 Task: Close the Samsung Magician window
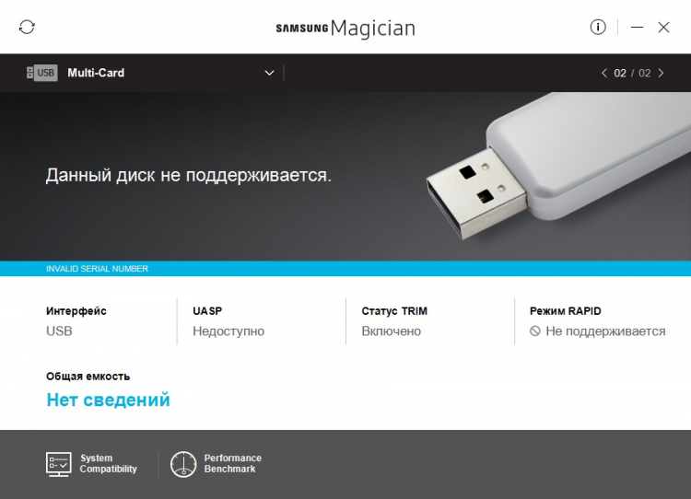coord(663,28)
